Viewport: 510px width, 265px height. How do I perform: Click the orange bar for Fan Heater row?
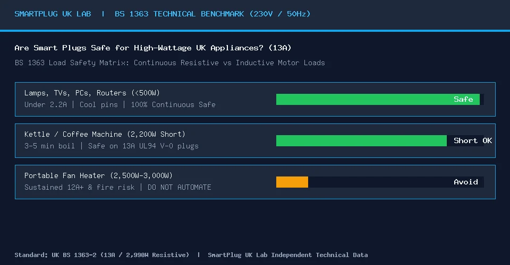point(292,182)
